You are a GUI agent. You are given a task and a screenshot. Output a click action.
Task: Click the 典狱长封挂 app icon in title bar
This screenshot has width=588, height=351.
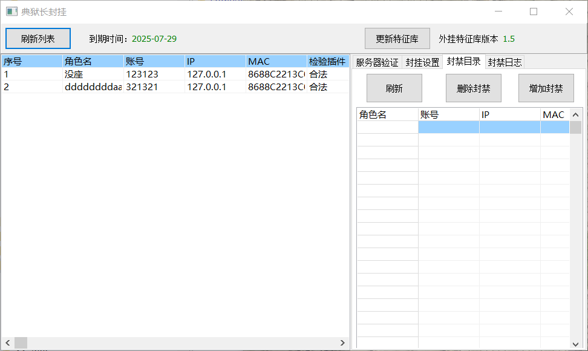coord(11,11)
